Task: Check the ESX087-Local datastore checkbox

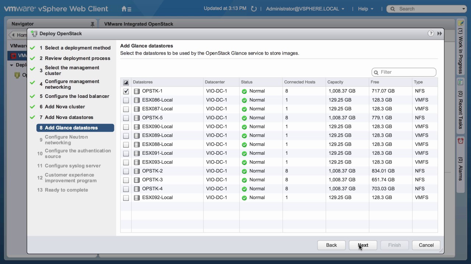Action: (126, 109)
